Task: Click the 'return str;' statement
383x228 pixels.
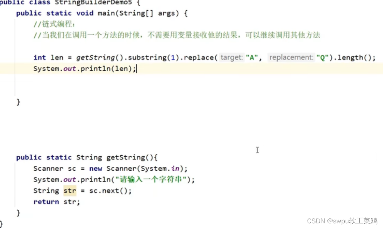Action: click(57, 202)
